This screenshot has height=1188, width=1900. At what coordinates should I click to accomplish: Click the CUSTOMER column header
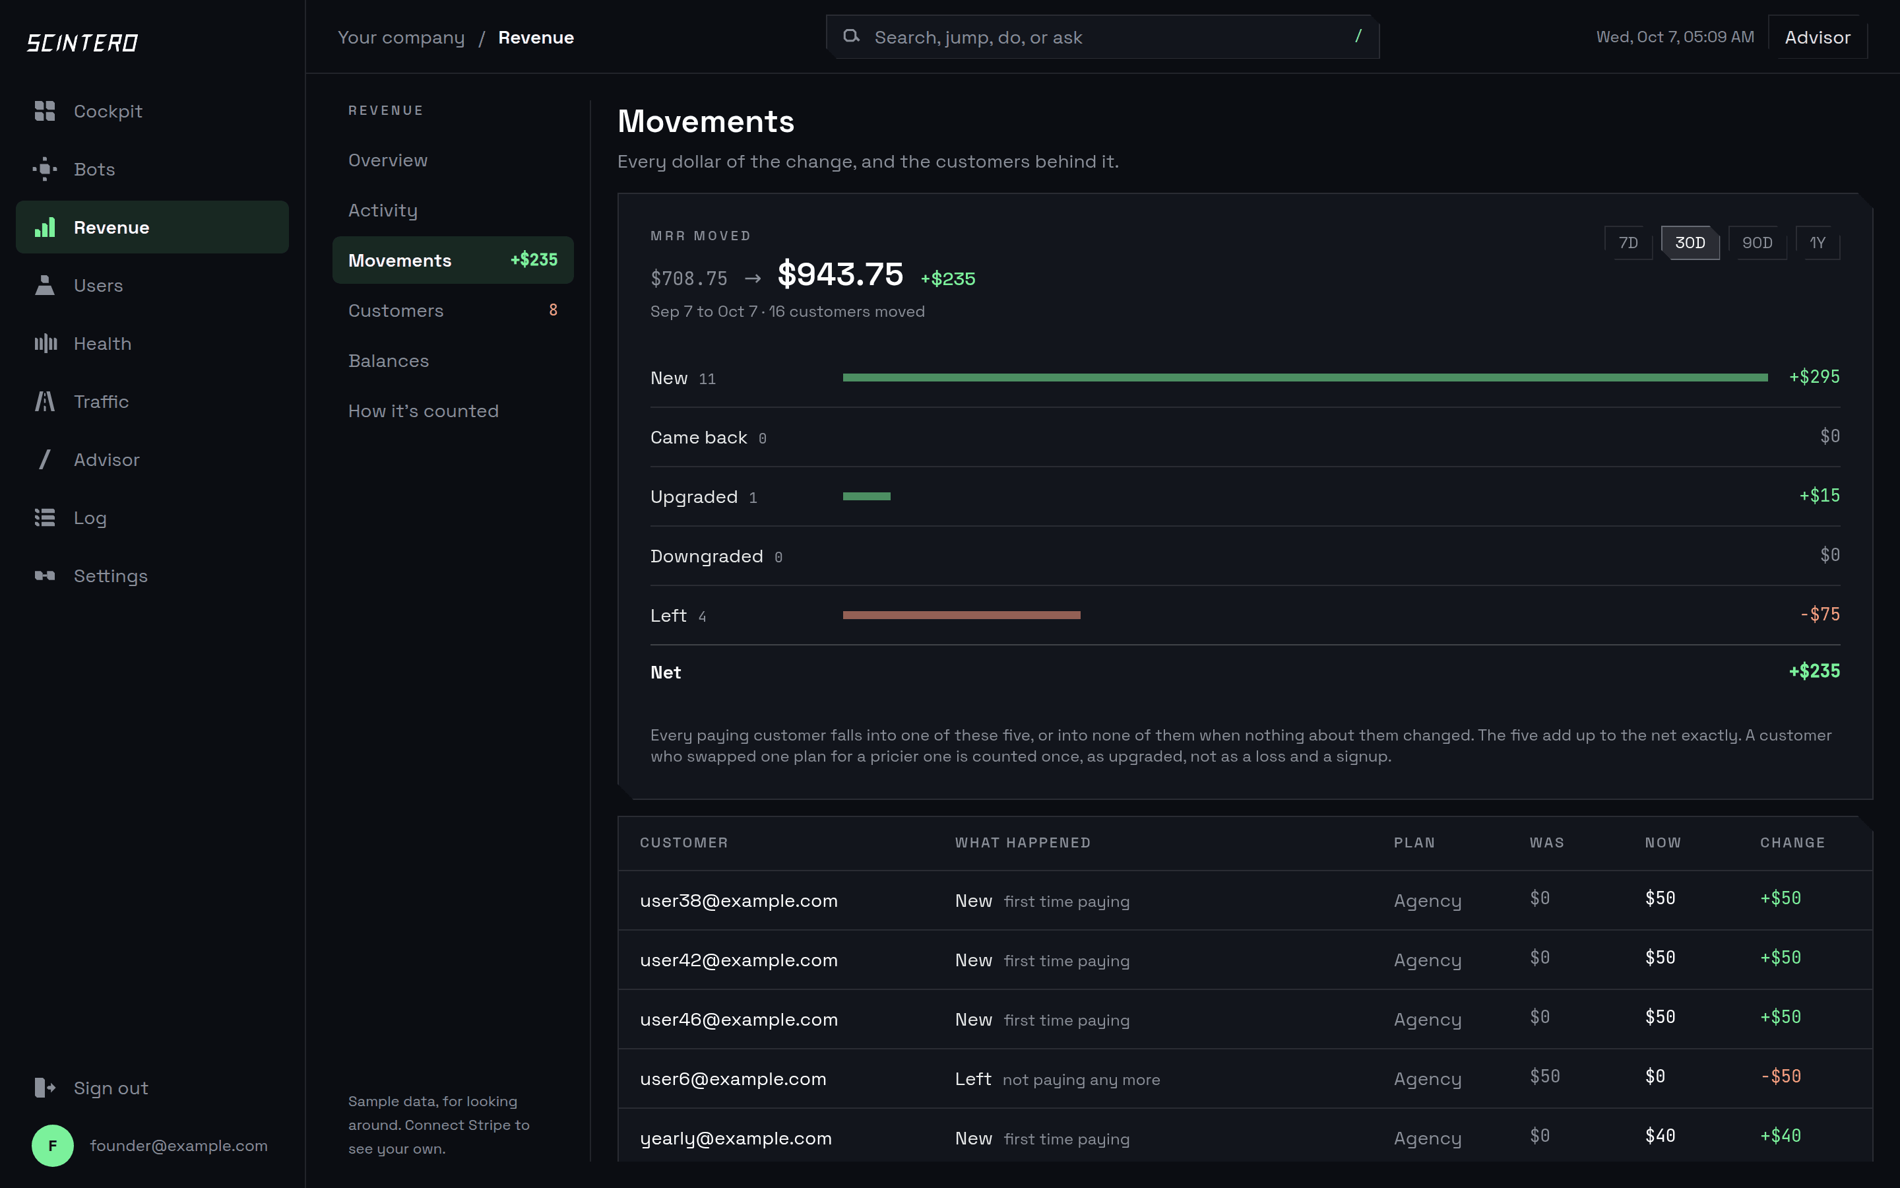tap(684, 842)
